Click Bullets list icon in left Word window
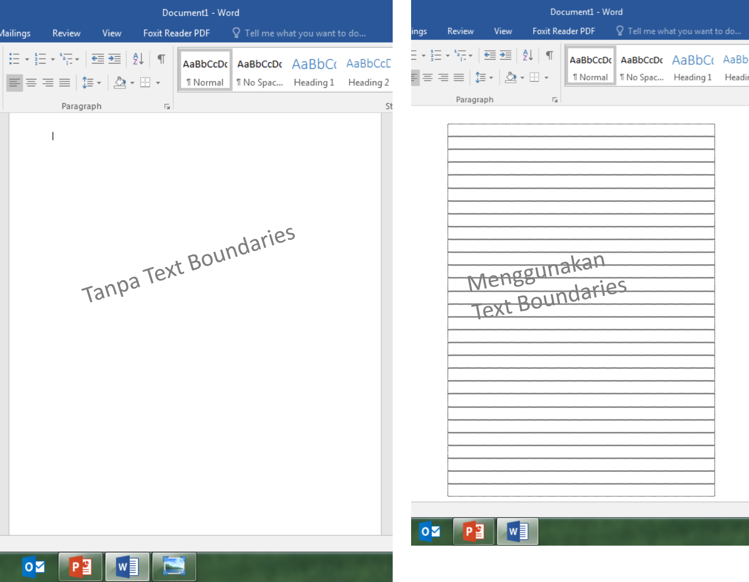 15,59
